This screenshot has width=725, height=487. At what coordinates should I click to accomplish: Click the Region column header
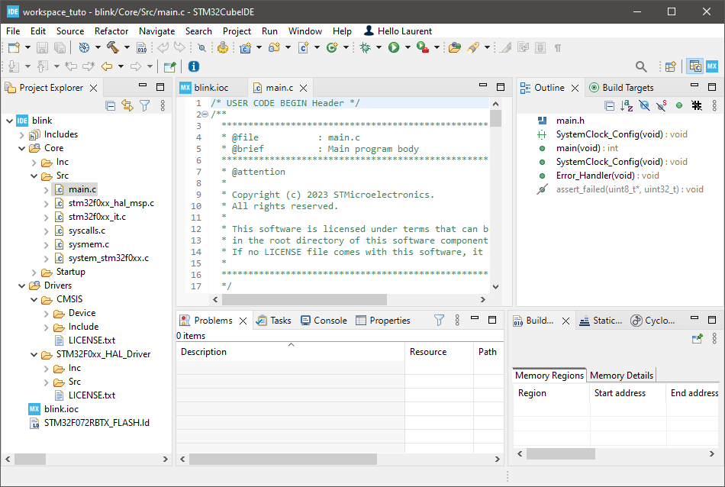[552, 392]
